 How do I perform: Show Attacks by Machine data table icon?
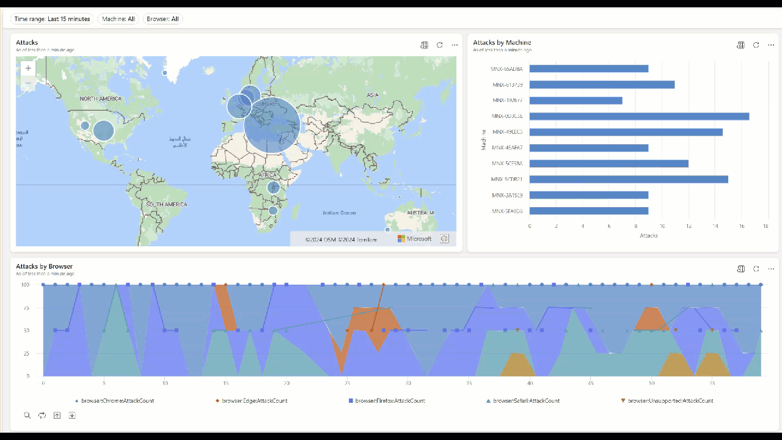pyautogui.click(x=740, y=45)
